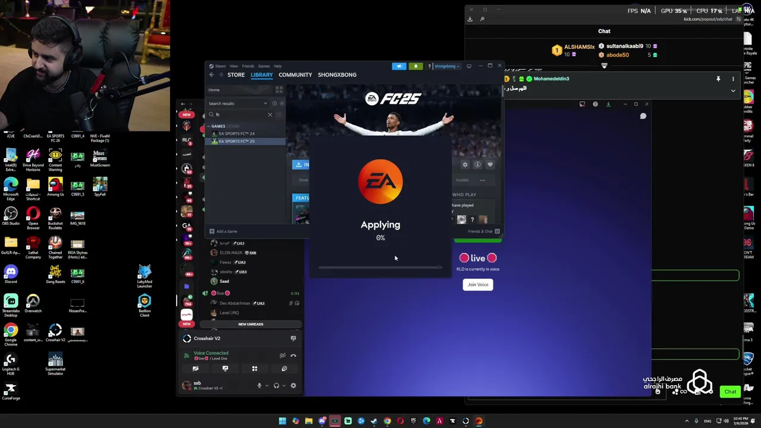
Task: Open Logitech G HUB desktop shortcut
Action: point(11,364)
